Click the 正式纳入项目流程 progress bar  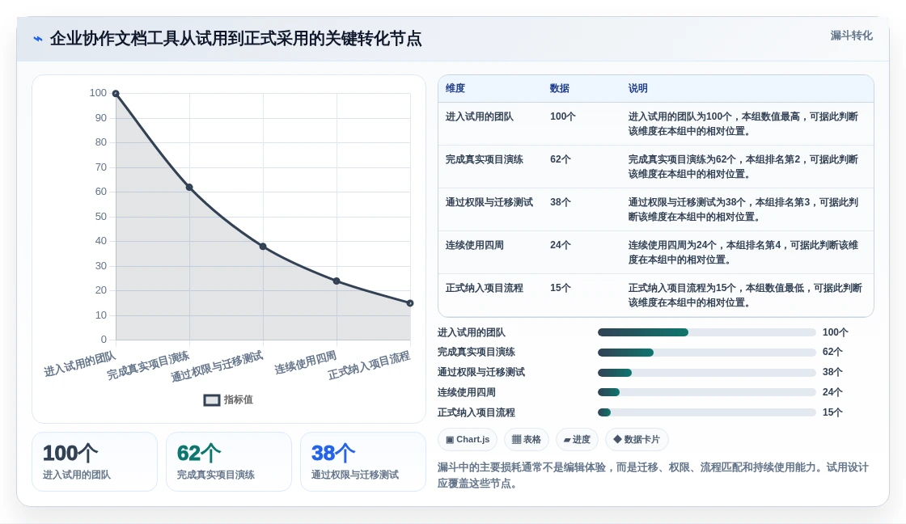(x=707, y=412)
